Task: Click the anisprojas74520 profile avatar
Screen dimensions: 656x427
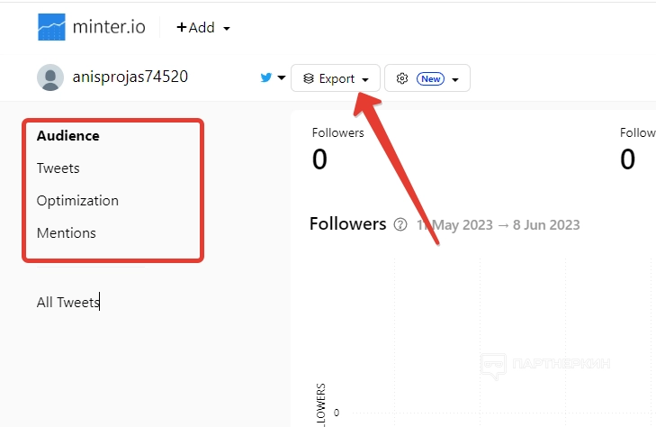Action: (50, 77)
